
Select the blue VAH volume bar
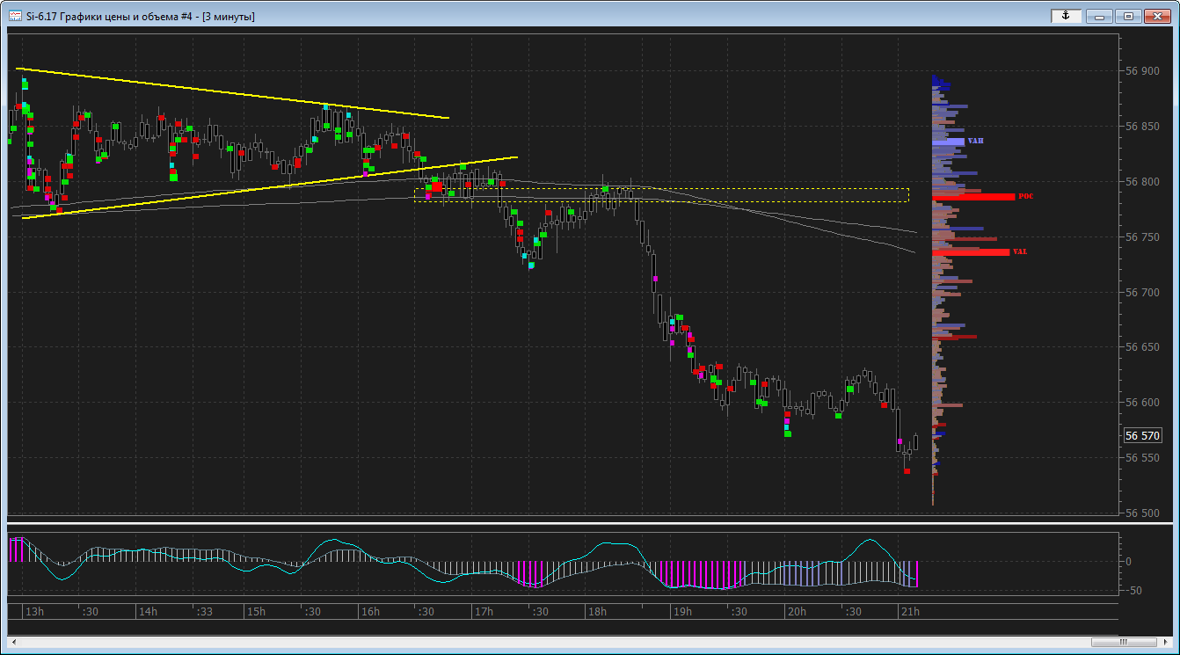tap(949, 141)
